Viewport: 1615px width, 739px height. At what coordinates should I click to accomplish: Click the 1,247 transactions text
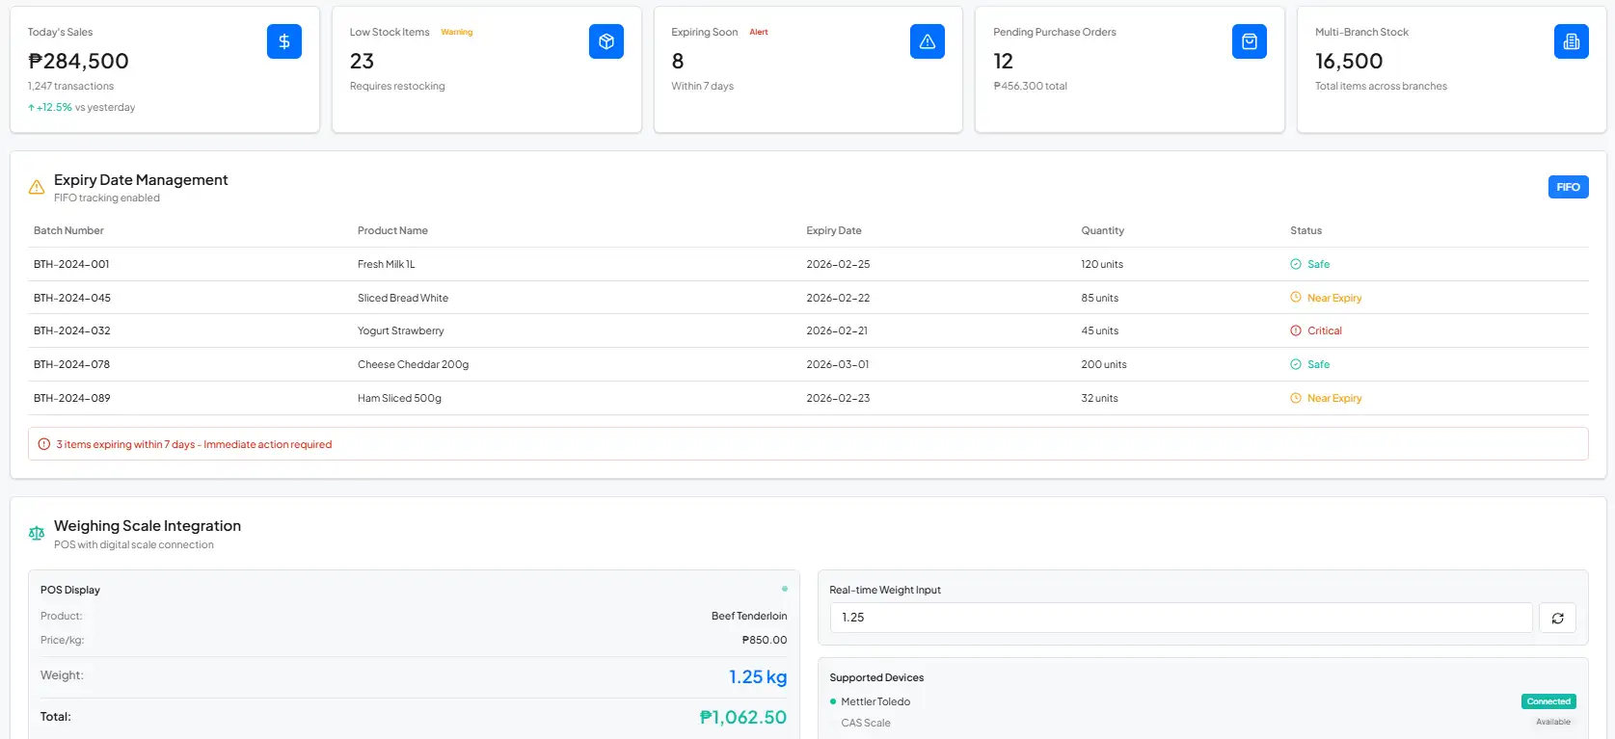click(x=70, y=86)
